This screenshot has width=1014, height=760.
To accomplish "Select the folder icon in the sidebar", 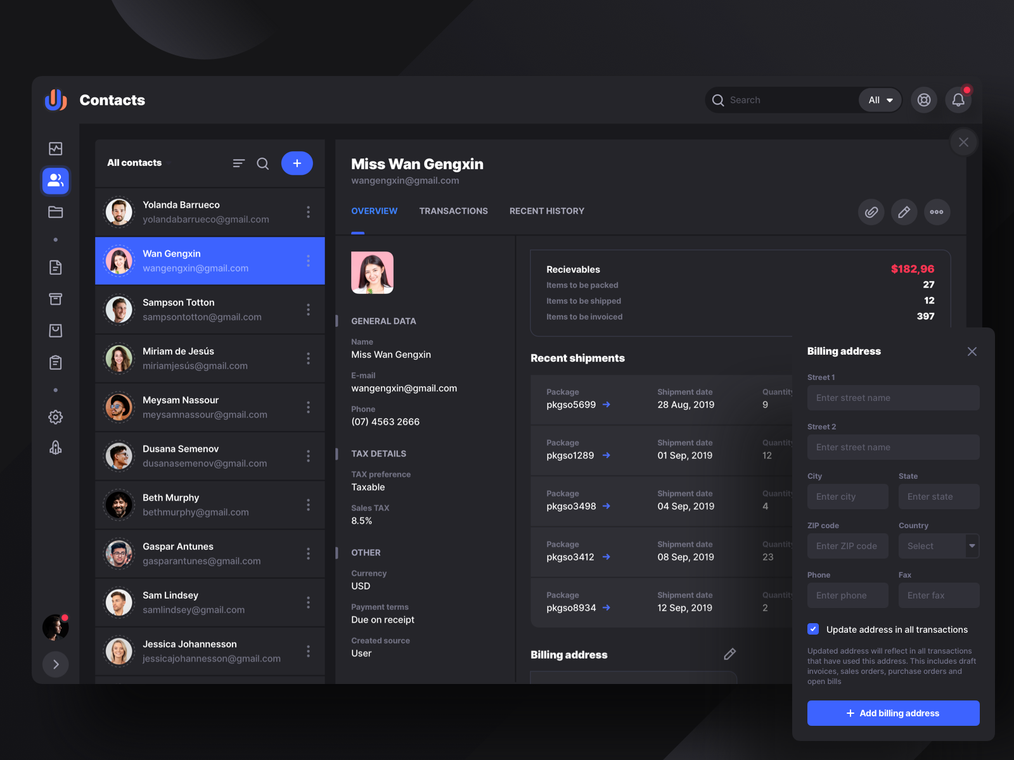I will (x=55, y=212).
